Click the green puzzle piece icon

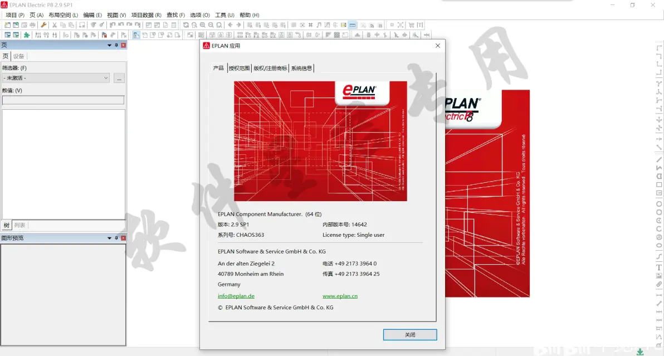(27, 35)
